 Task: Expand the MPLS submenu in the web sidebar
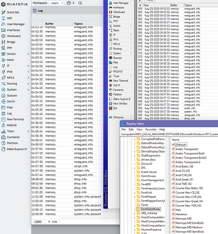click(28, 78)
